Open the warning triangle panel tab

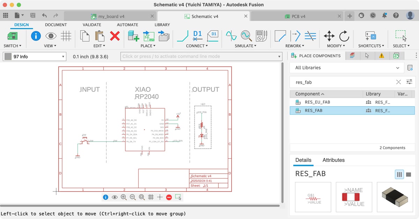382,56
